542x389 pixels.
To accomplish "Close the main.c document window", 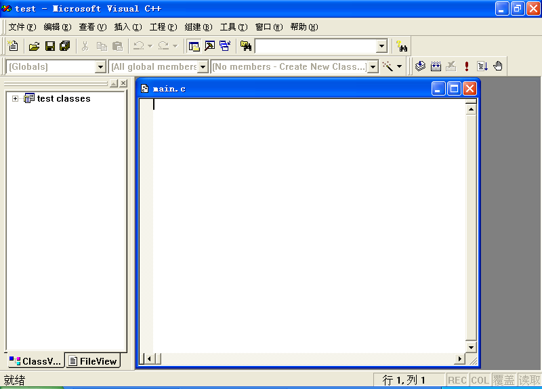I will click(x=470, y=89).
